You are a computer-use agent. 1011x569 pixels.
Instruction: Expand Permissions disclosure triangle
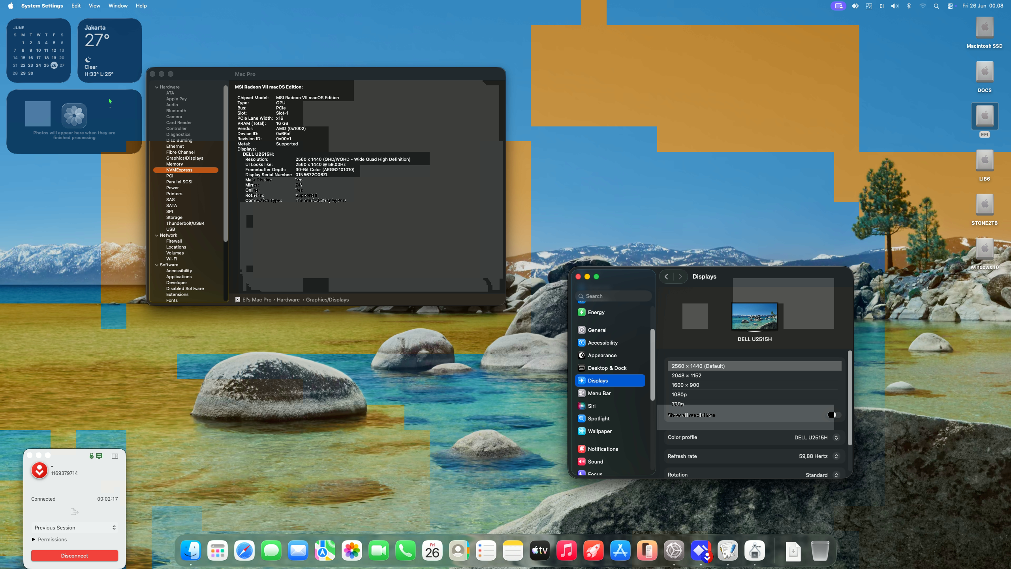[x=34, y=539]
